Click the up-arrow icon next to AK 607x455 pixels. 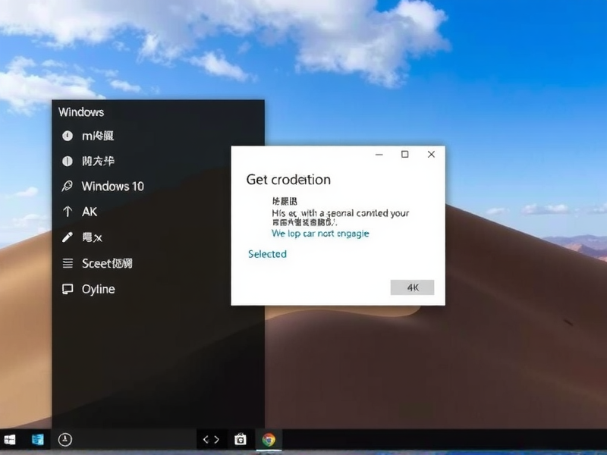(67, 212)
